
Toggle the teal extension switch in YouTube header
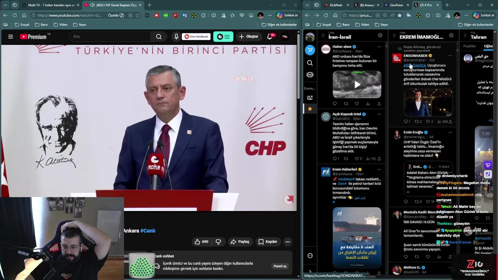[223, 37]
